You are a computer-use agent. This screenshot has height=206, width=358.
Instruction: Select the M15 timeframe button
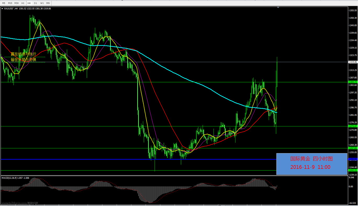click(x=10, y=3)
